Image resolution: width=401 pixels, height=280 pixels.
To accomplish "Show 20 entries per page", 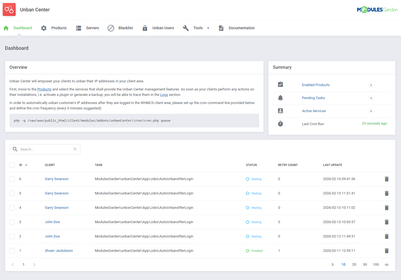I will (354, 265).
